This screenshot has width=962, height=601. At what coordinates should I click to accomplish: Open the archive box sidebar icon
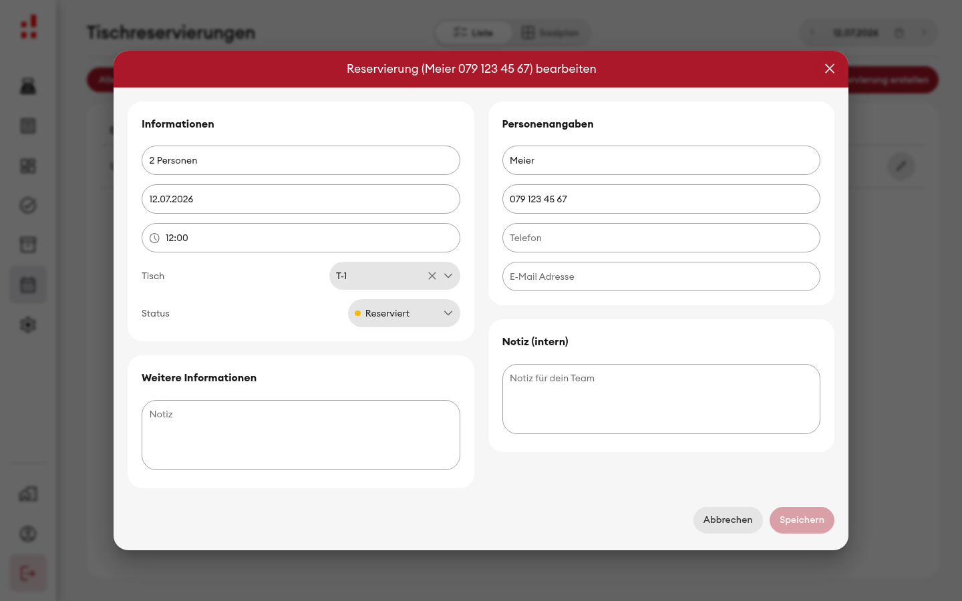[28, 245]
